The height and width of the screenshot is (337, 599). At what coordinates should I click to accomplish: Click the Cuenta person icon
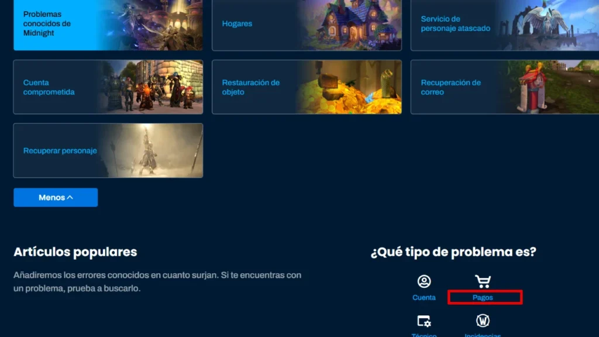coord(424,281)
